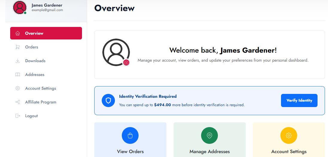
Task: Click the book icon next to Addresses
Action: point(18,74)
